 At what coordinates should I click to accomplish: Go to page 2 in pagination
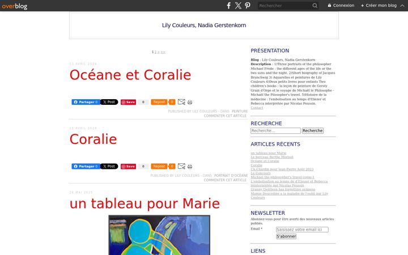[x=156, y=52]
